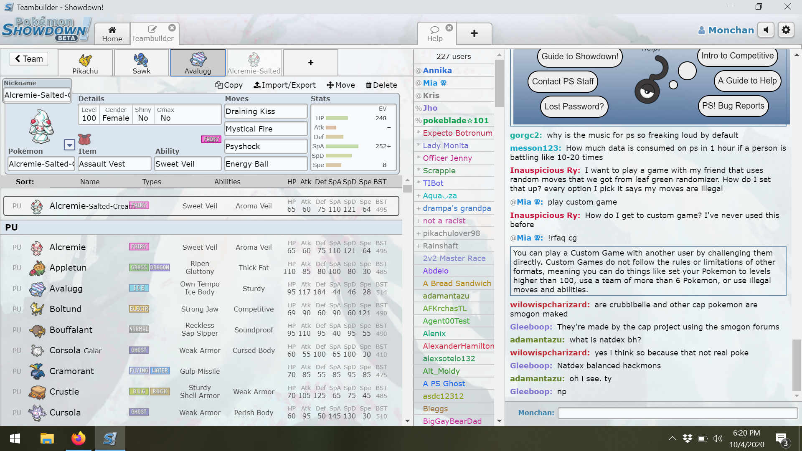Switch to the Pikachu team slot
Screen dimensions: 802x451
click(x=85, y=63)
